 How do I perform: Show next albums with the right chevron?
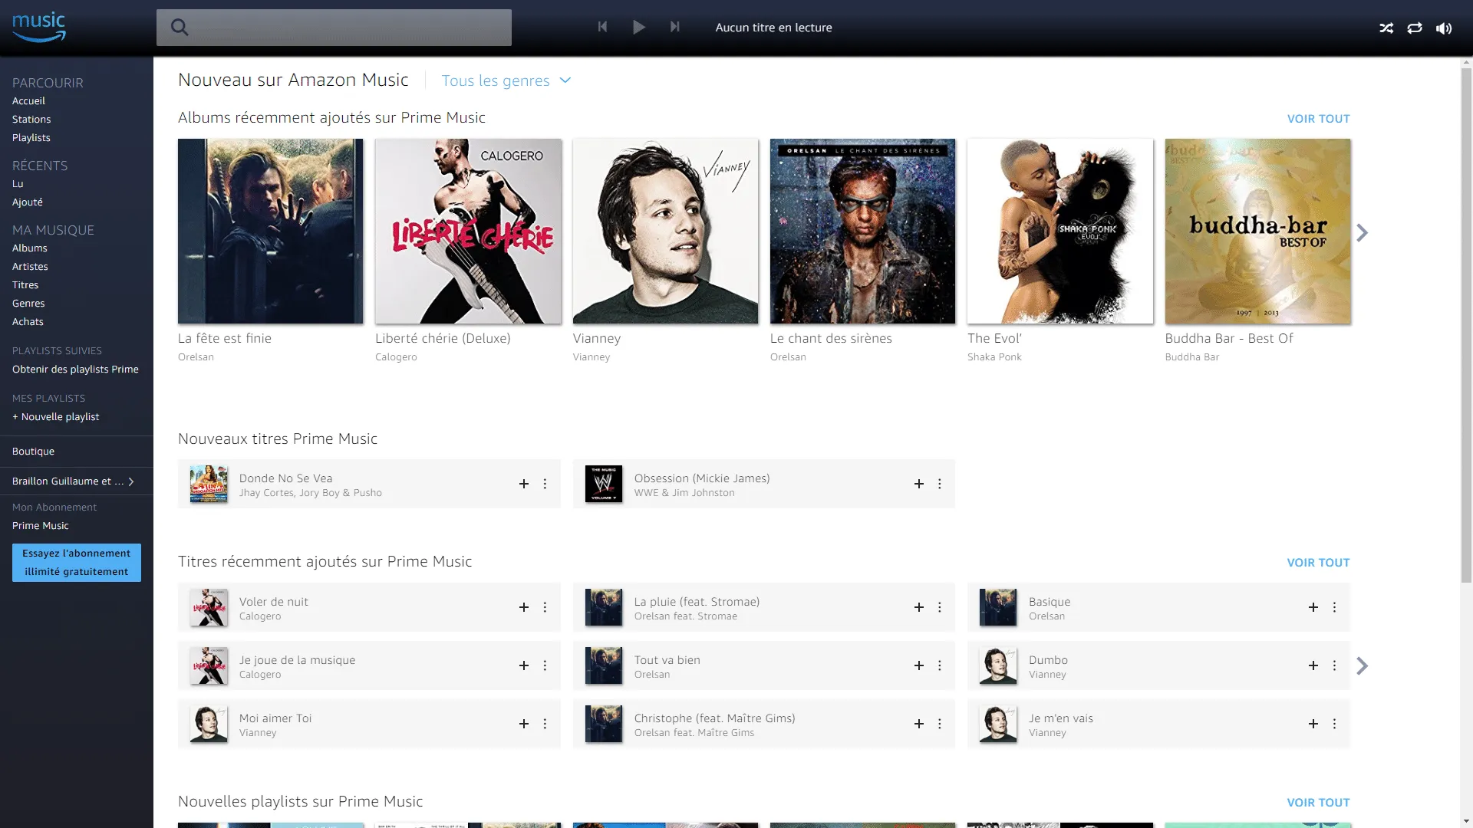tap(1362, 232)
